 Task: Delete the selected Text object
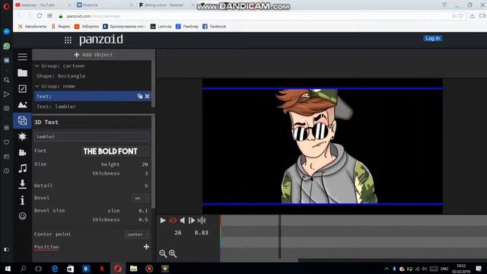pyautogui.click(x=147, y=97)
